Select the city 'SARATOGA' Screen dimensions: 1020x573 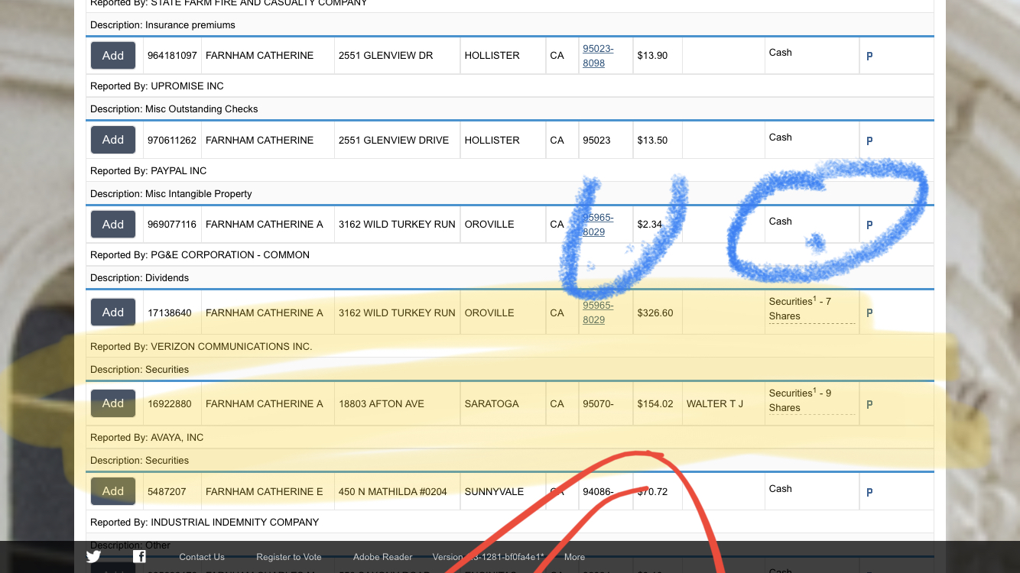tap(492, 404)
